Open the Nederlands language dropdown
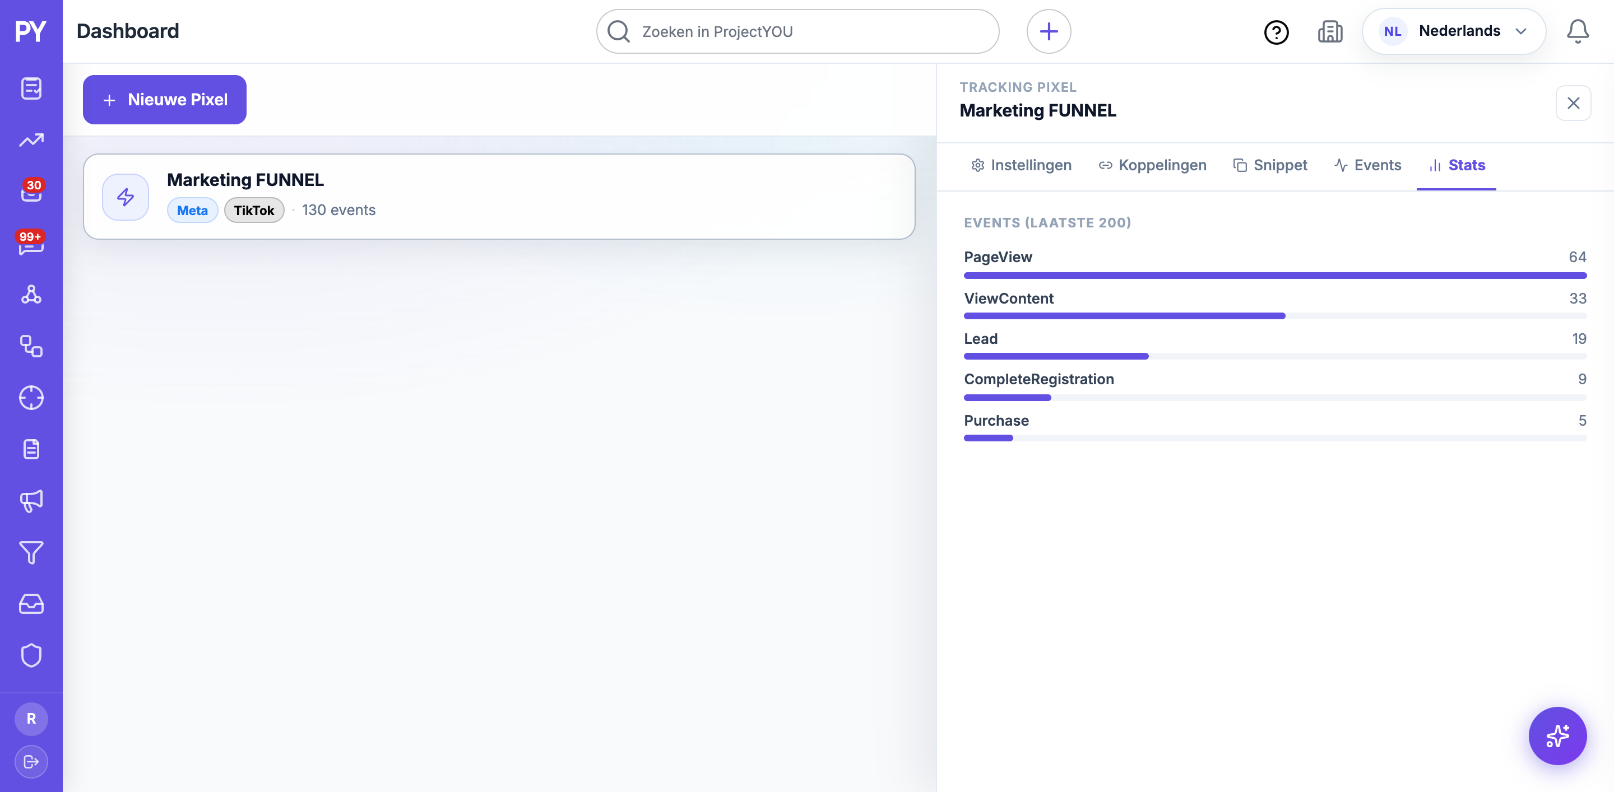The width and height of the screenshot is (1614, 792). [1454, 31]
